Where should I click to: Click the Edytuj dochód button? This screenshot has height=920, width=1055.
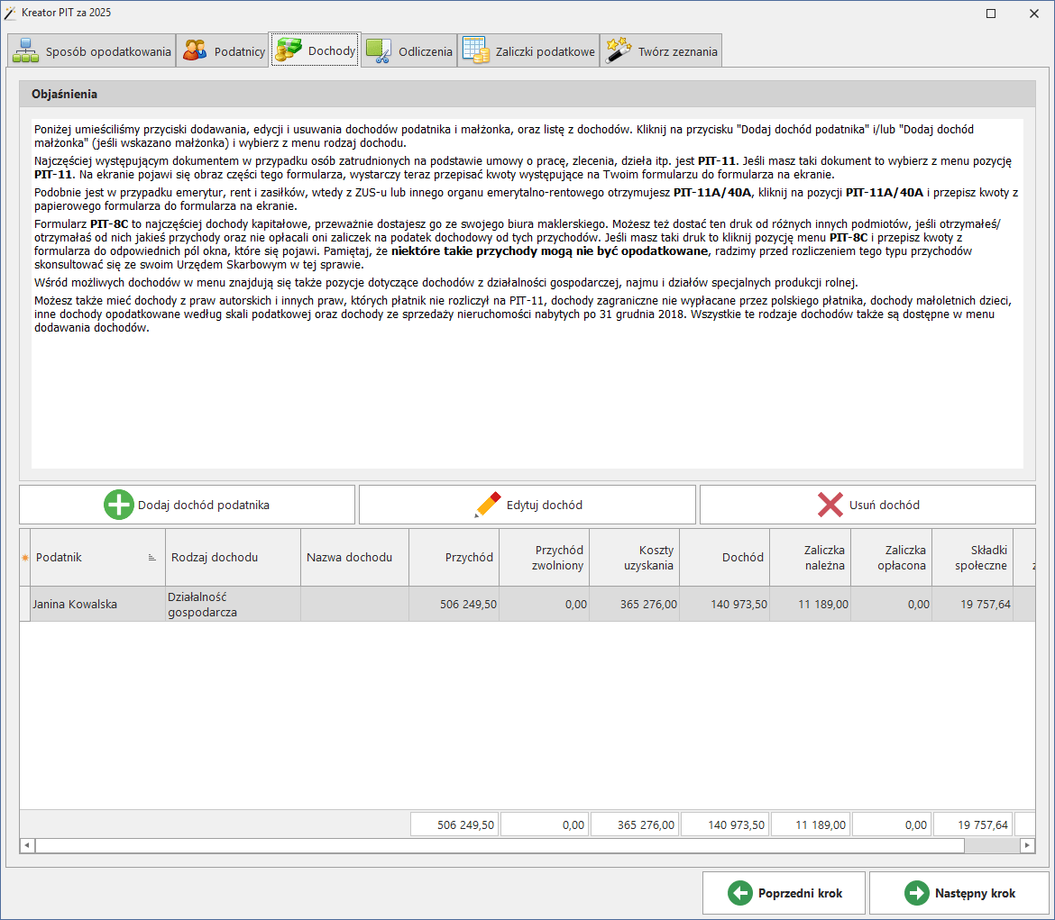(527, 505)
